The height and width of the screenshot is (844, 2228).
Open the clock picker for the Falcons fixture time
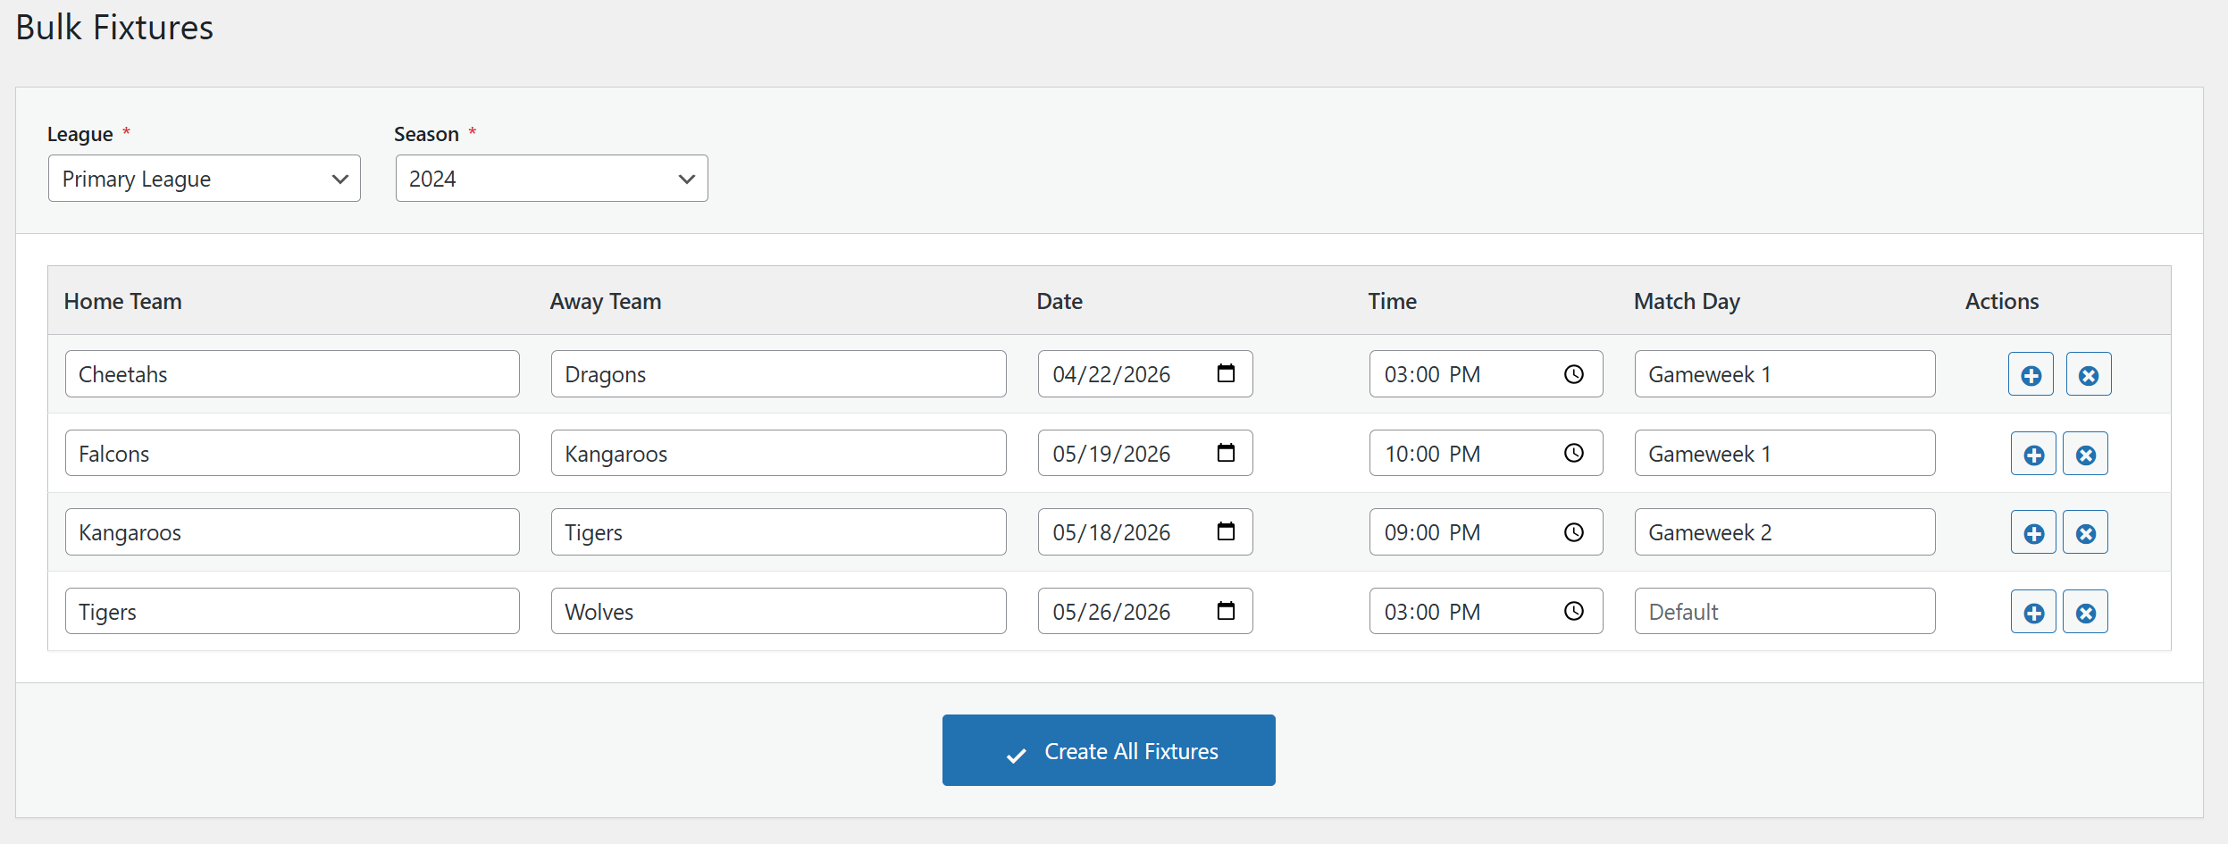click(x=1574, y=453)
